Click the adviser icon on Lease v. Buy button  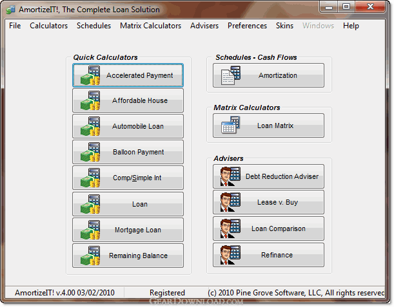pos(230,202)
